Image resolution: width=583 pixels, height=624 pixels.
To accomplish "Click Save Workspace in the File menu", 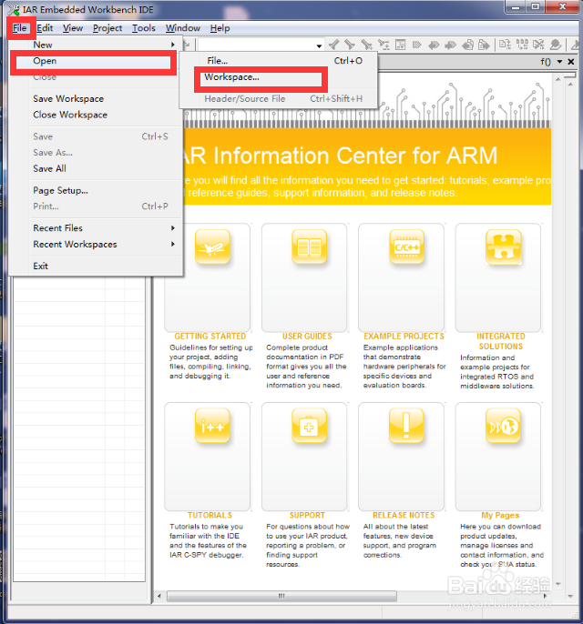I will point(96,98).
